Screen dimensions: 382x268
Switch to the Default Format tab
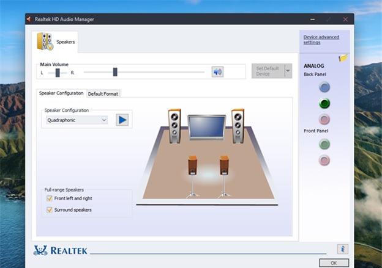point(103,94)
